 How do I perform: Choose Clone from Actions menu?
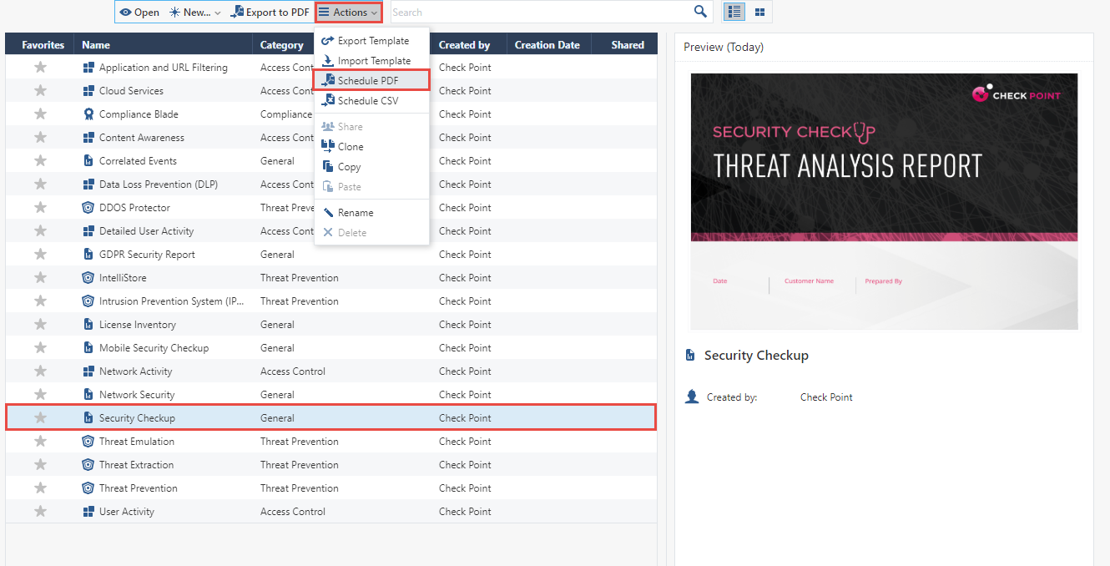pos(372,146)
